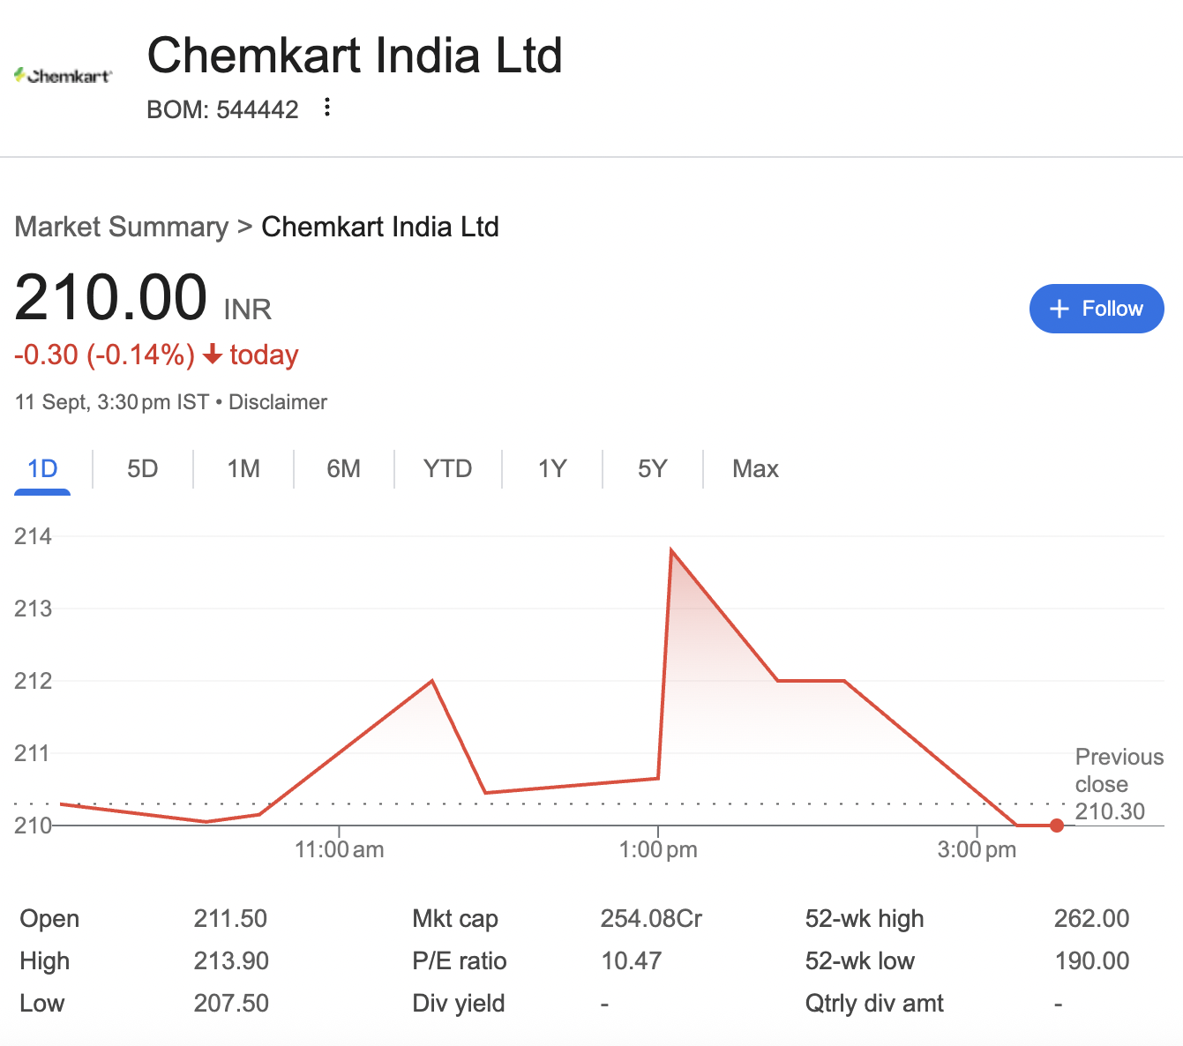This screenshot has width=1183, height=1046.
Task: Switch to the 1M chart range
Action: click(243, 468)
